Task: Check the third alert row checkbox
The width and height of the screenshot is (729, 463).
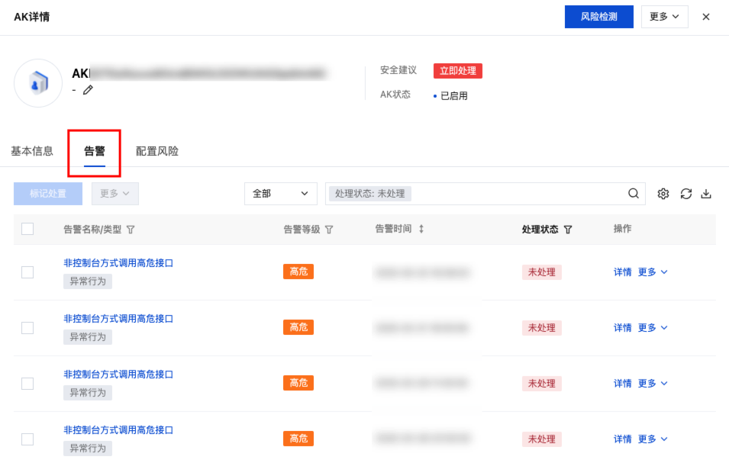Action: click(x=27, y=384)
